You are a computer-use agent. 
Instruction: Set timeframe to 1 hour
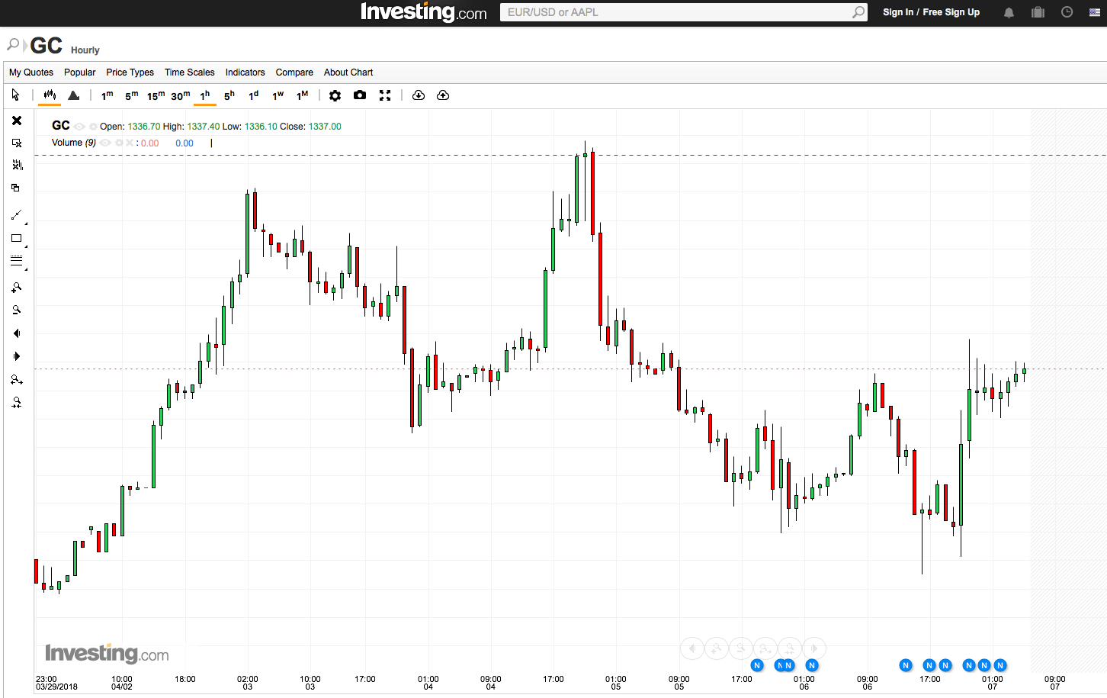(205, 95)
